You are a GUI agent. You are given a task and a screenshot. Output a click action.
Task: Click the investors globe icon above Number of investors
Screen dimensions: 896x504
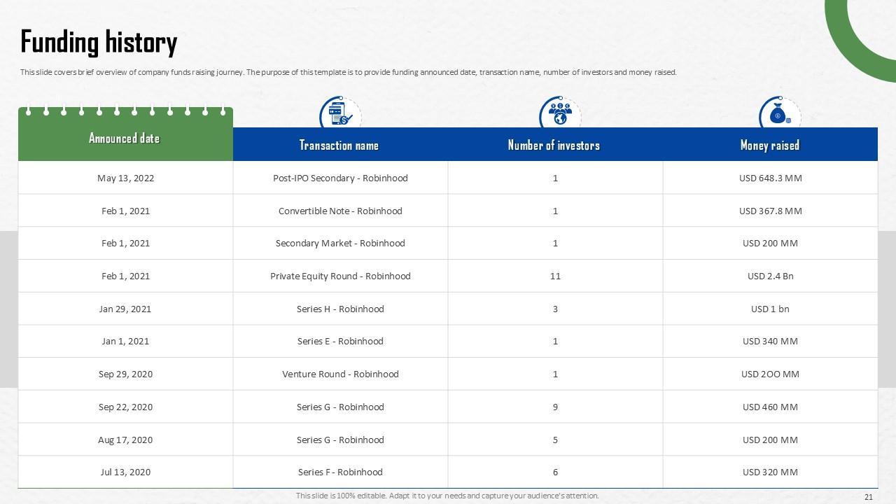[x=560, y=113]
